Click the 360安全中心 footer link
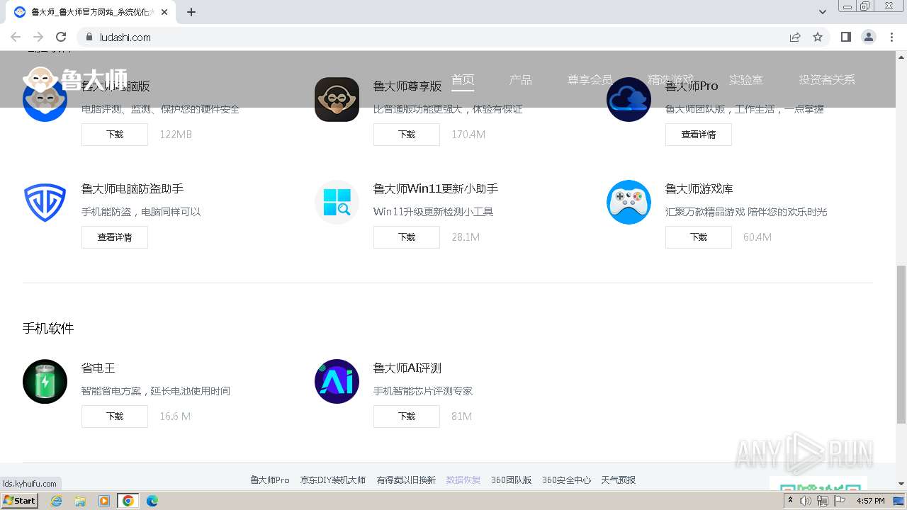907x510 pixels. tap(567, 480)
